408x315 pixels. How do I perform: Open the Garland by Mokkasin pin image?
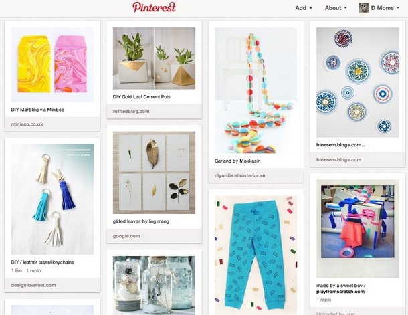click(x=256, y=90)
